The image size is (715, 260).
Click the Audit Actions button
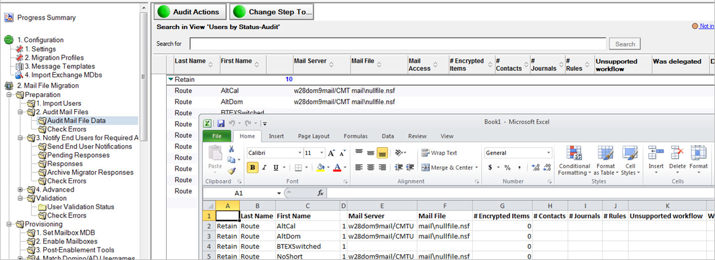tap(190, 12)
